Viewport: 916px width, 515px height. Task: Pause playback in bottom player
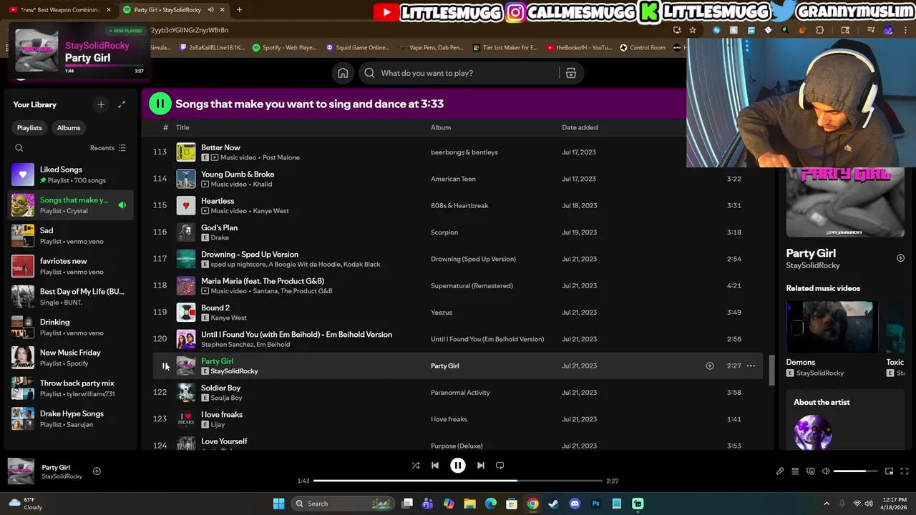(x=458, y=466)
